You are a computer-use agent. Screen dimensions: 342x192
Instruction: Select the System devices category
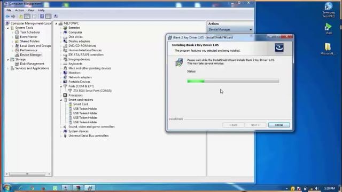(79, 131)
